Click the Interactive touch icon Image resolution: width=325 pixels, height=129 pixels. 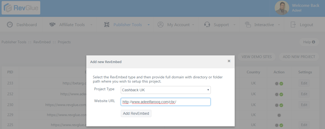click(248, 25)
